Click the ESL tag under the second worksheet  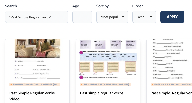click(x=106, y=85)
